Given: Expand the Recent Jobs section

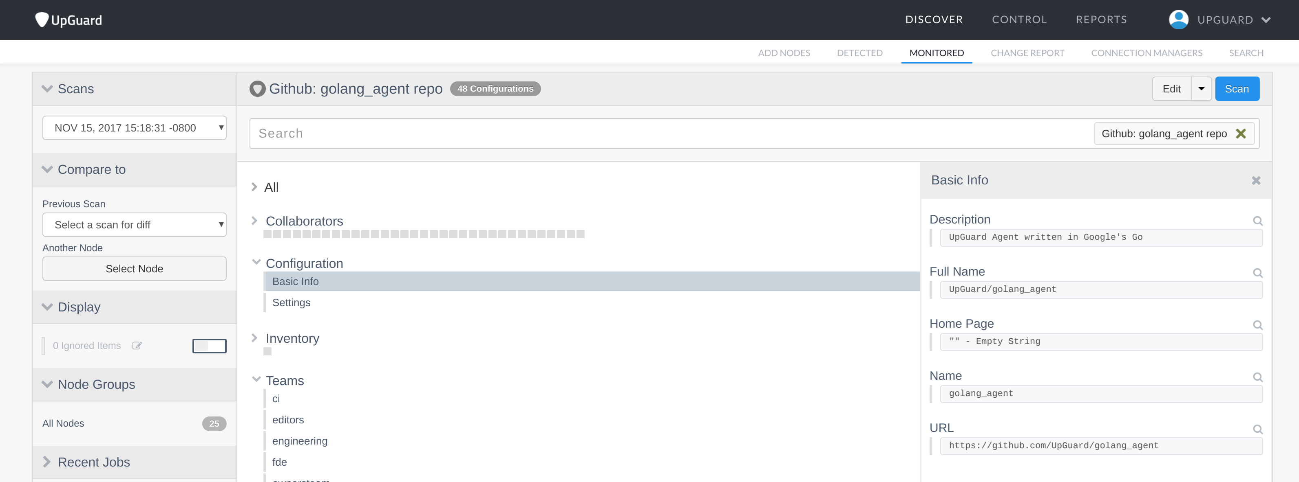Looking at the screenshot, I should pyautogui.click(x=47, y=462).
